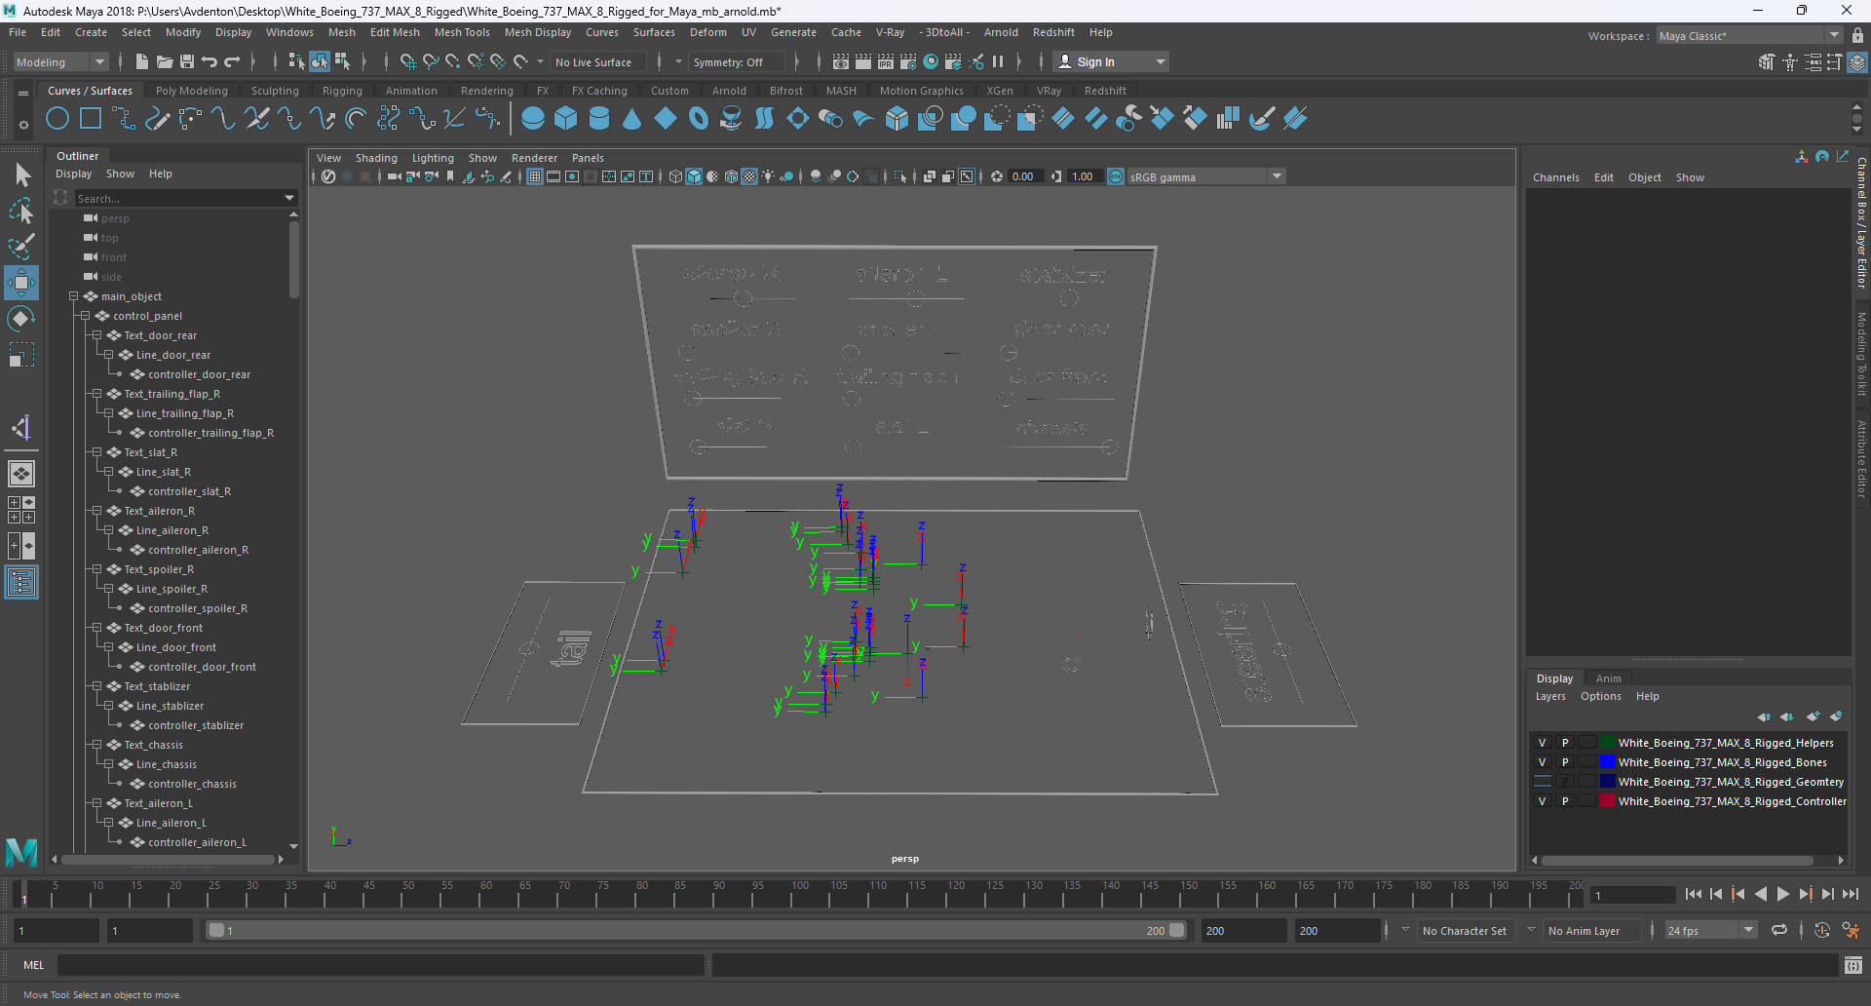Click the Rigged_Controller layer color swatch
The image size is (1871, 1006).
pos(1608,801)
